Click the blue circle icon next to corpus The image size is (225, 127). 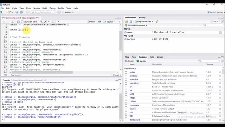(x=126, y=39)
